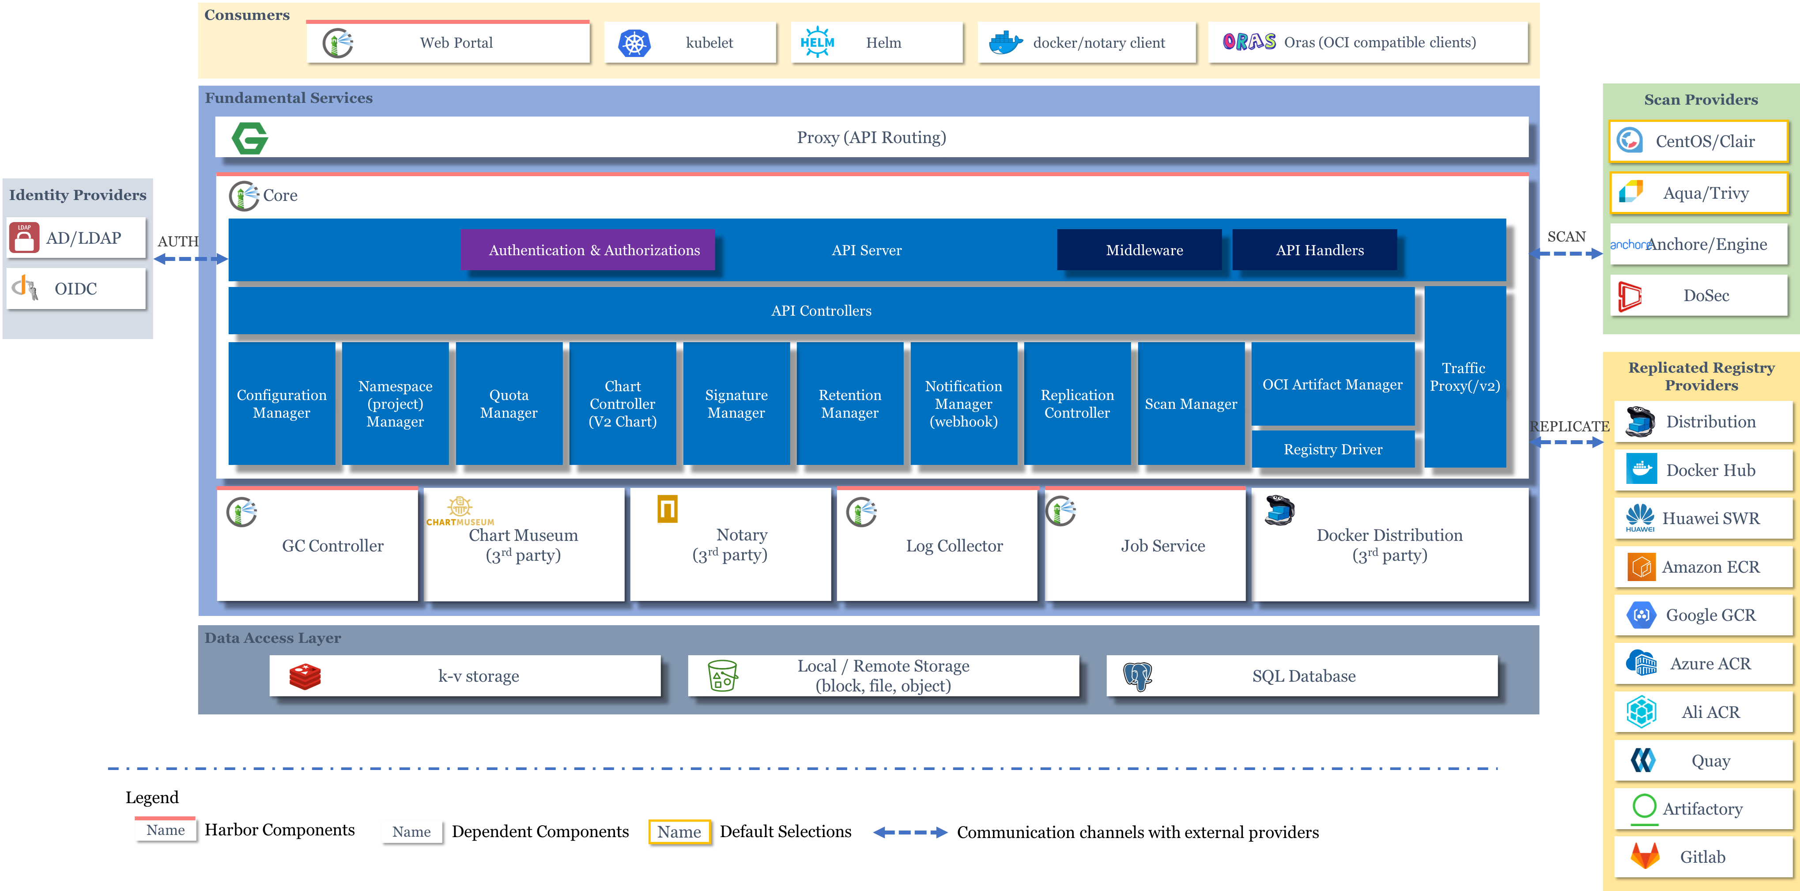
Task: Click the Helm logo icon
Action: (x=817, y=43)
